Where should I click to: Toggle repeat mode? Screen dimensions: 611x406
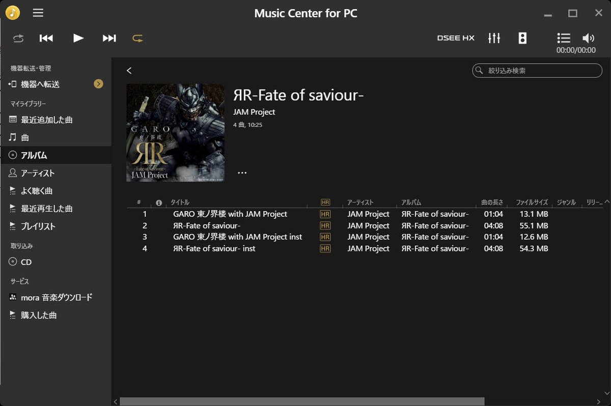point(137,38)
